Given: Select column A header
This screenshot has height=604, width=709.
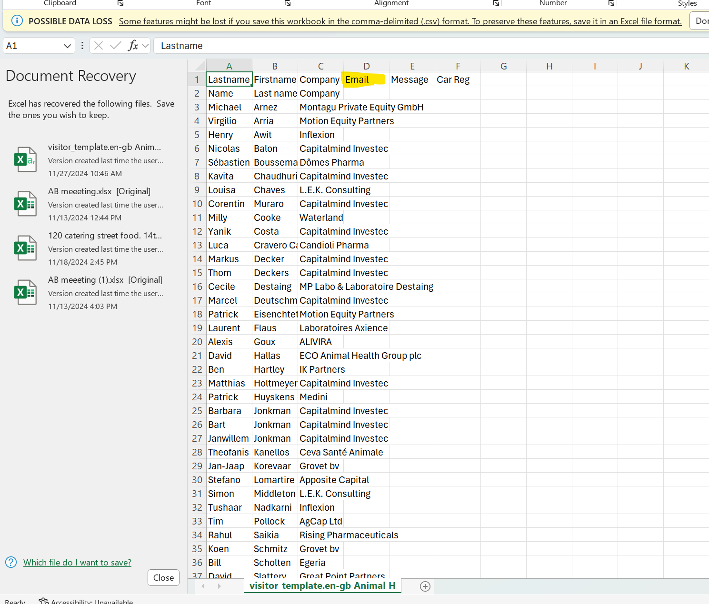Looking at the screenshot, I should tap(229, 66).
